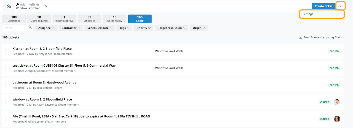Open the three-dots more options menu
Screen dimensions: 353x128
tap(341, 6)
